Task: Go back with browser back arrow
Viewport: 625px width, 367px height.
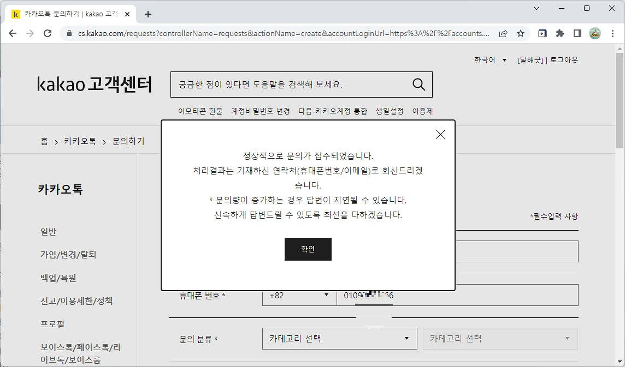Action: [x=13, y=33]
